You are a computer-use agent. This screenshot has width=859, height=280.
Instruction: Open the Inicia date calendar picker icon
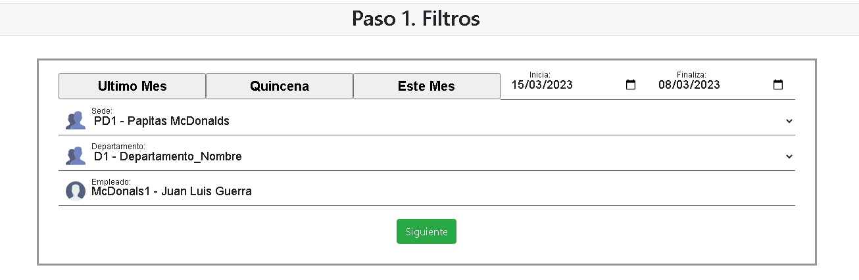tap(631, 85)
